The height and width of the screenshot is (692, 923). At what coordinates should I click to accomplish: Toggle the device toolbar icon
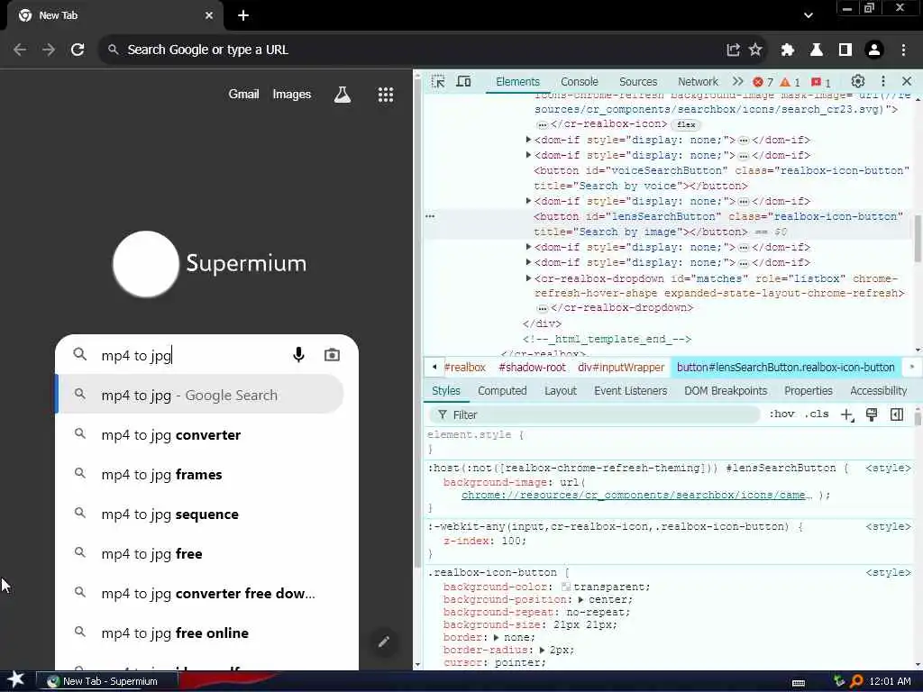coord(464,81)
